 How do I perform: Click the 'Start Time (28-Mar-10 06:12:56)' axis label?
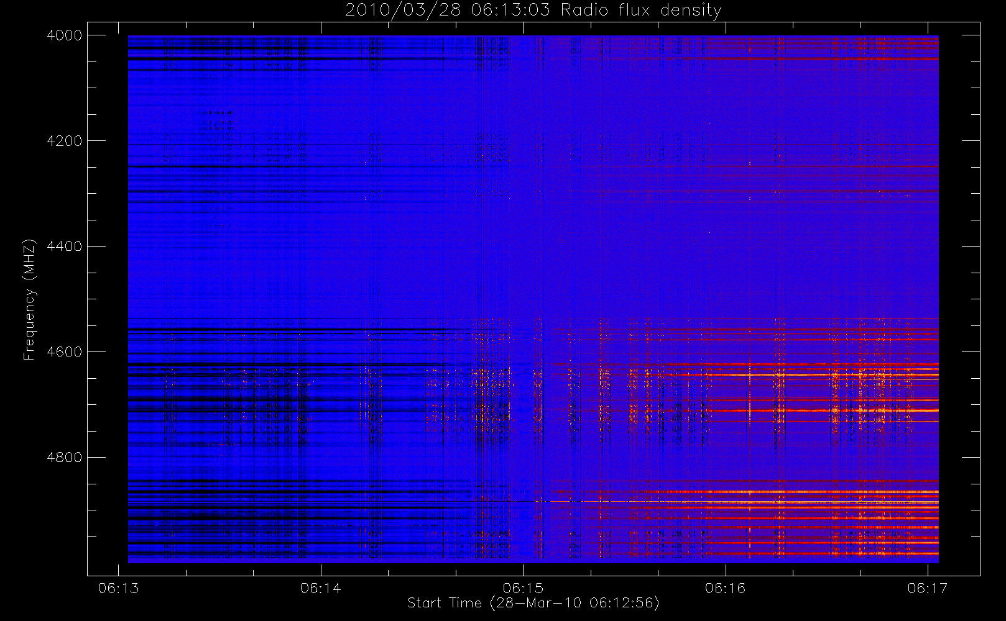coord(533,603)
